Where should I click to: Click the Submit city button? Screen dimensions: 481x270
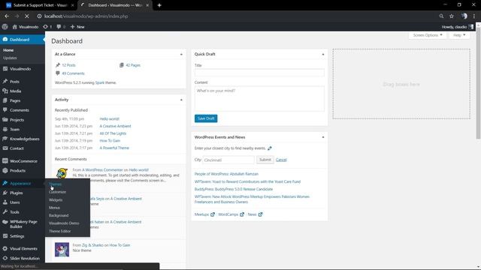(x=265, y=160)
